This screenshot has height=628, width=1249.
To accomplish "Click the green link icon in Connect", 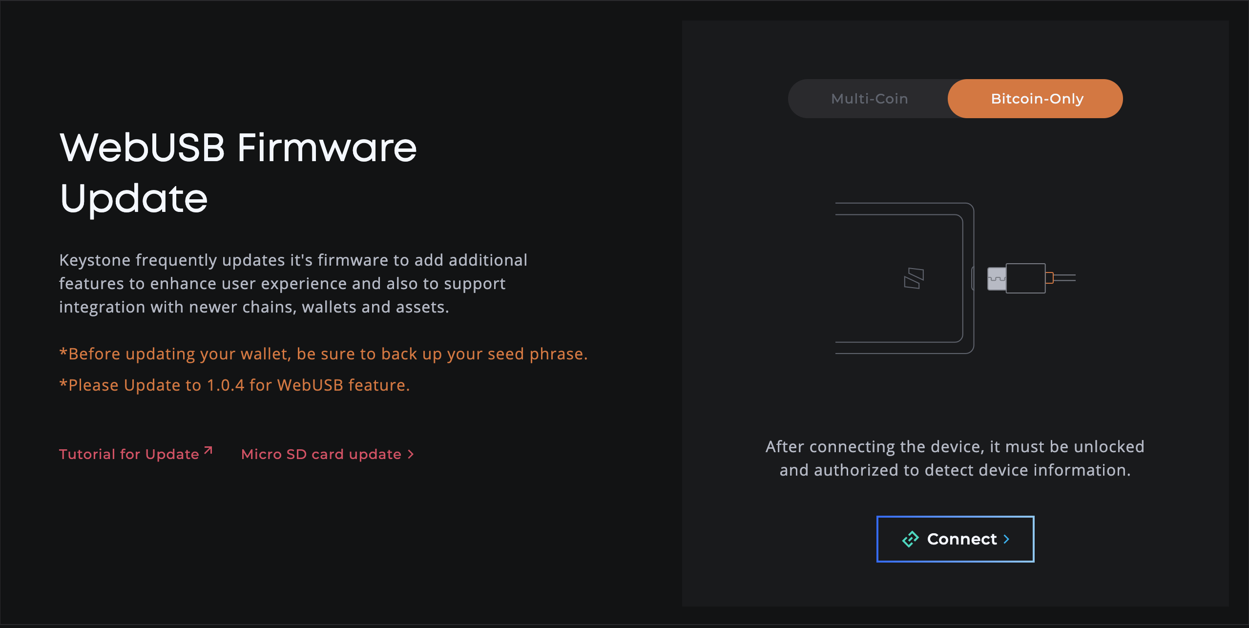I will [x=911, y=539].
